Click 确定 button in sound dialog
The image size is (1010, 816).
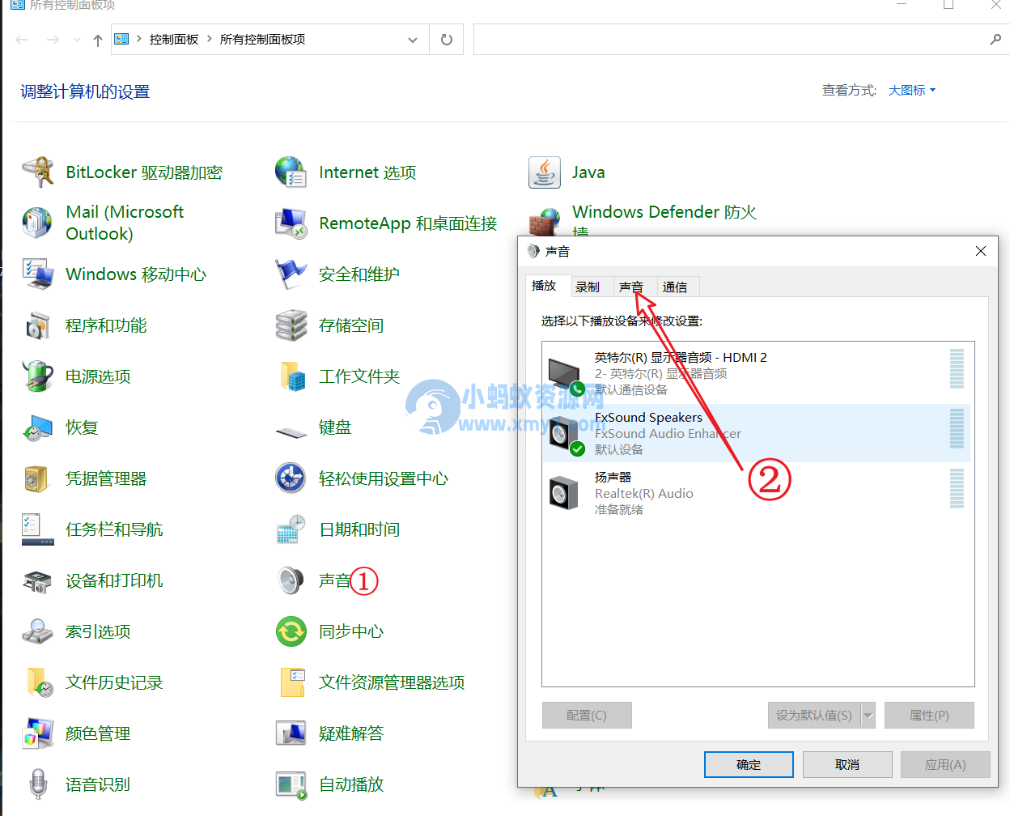point(749,764)
